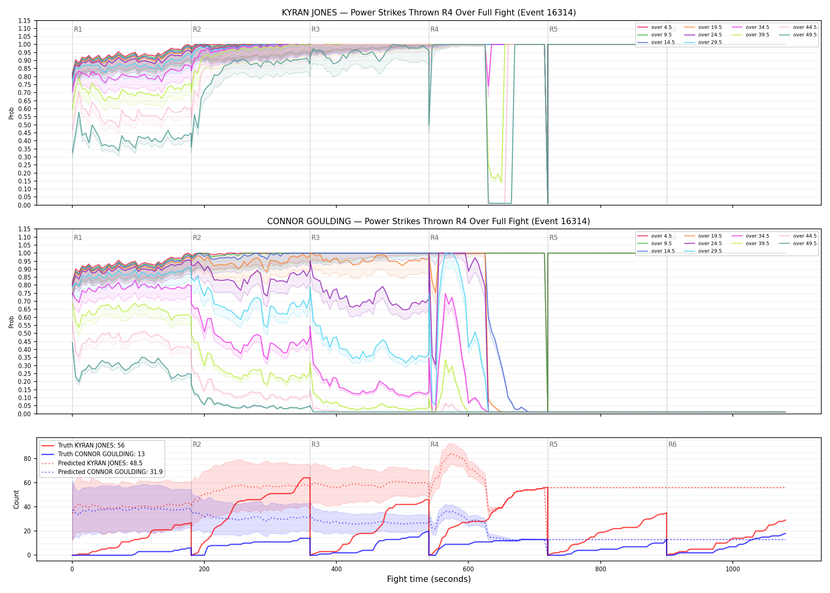Pick 'over 29.5' in CONNOR GOULDING chart legend
Screen dimensions: 830x593
[703, 251]
